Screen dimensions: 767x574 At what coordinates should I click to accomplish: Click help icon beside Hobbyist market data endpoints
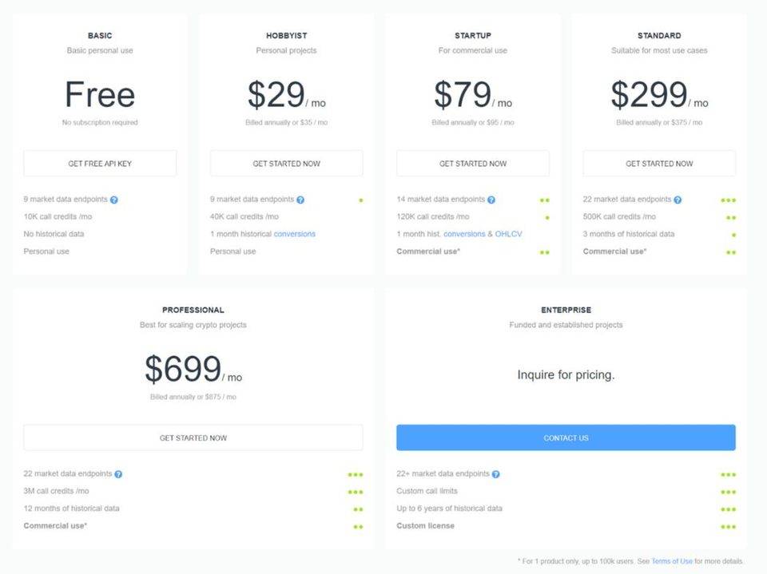(300, 200)
